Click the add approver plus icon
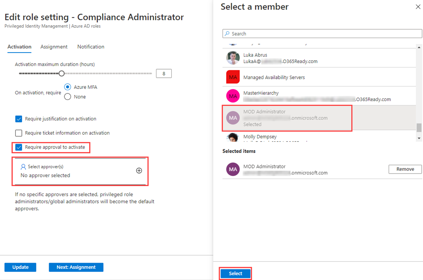 click(x=139, y=170)
